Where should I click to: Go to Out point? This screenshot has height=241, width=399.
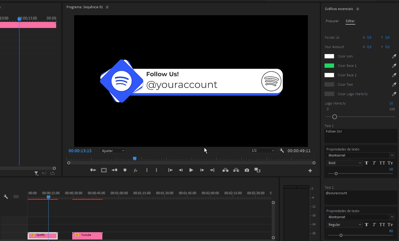click(x=212, y=170)
